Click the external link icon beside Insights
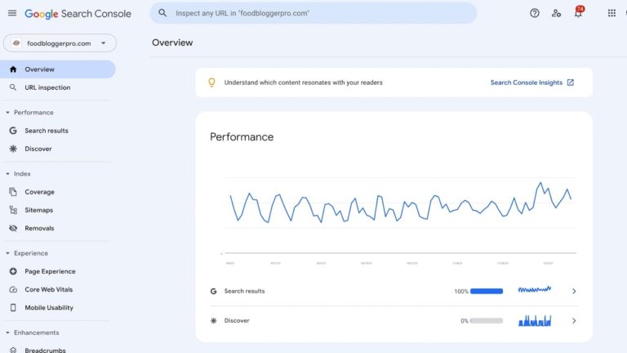 [x=571, y=83]
